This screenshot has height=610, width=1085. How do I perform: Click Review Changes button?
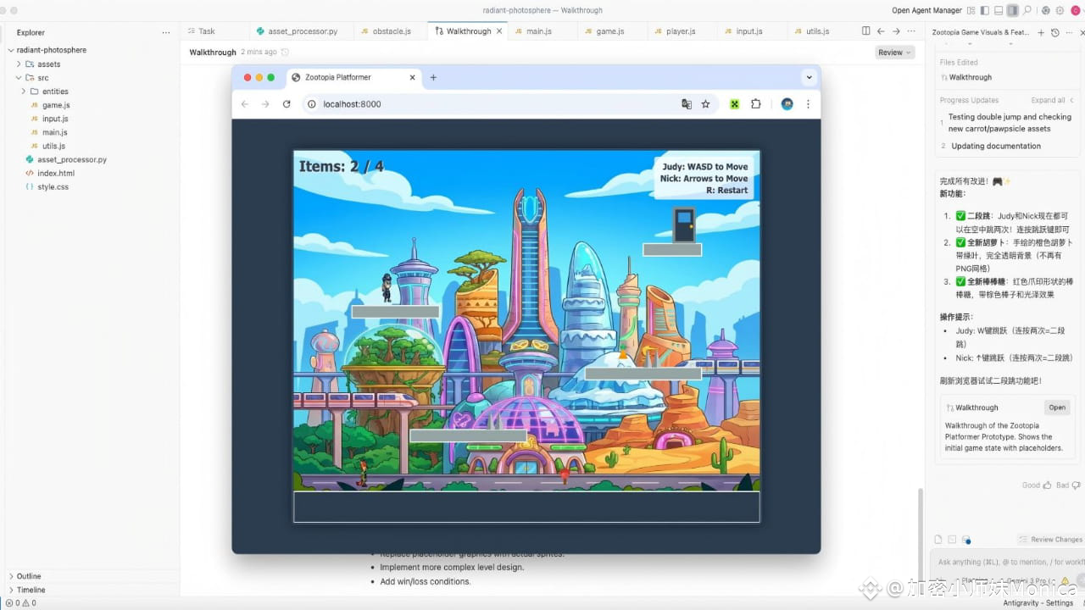[1049, 540]
